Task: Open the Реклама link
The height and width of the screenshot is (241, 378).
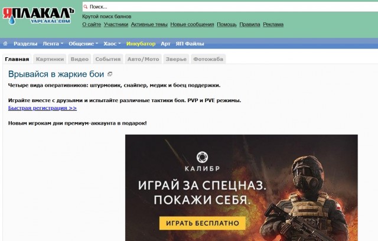Action: (x=273, y=24)
